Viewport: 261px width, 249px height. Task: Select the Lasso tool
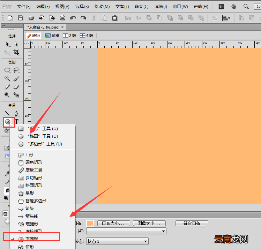pyautogui.click(x=16, y=70)
